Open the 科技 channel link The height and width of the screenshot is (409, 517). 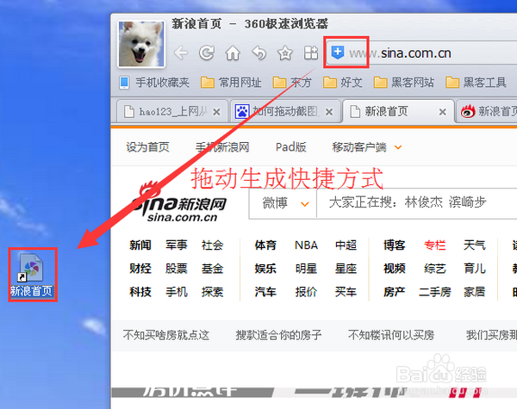coord(140,292)
